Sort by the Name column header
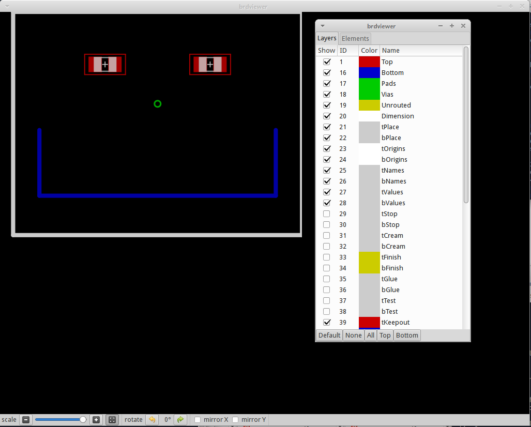 point(421,51)
